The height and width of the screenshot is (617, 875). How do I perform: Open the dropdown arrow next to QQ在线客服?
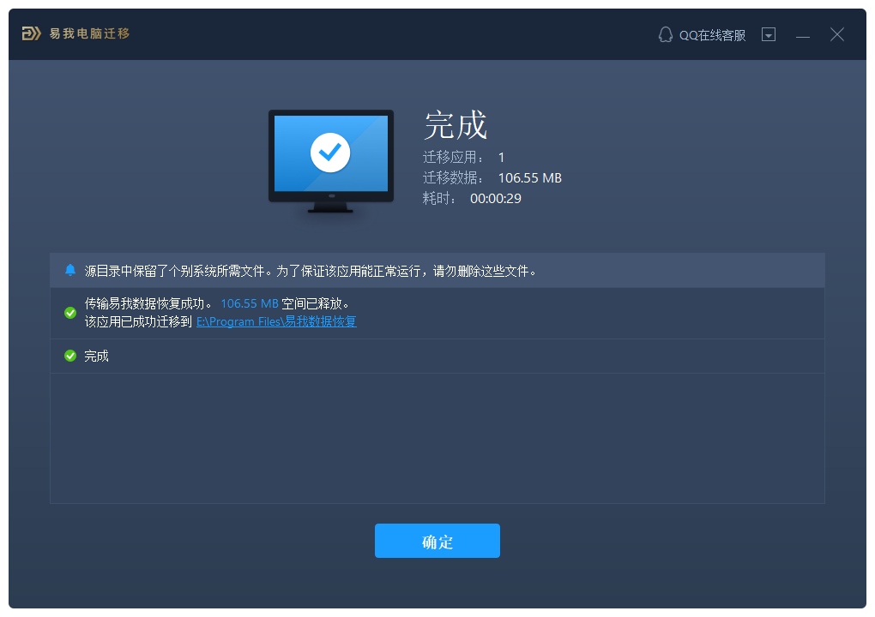(x=769, y=34)
